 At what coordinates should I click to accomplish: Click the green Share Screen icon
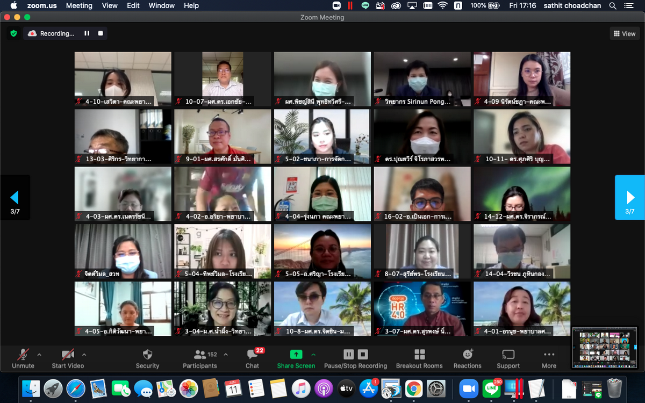point(296,355)
